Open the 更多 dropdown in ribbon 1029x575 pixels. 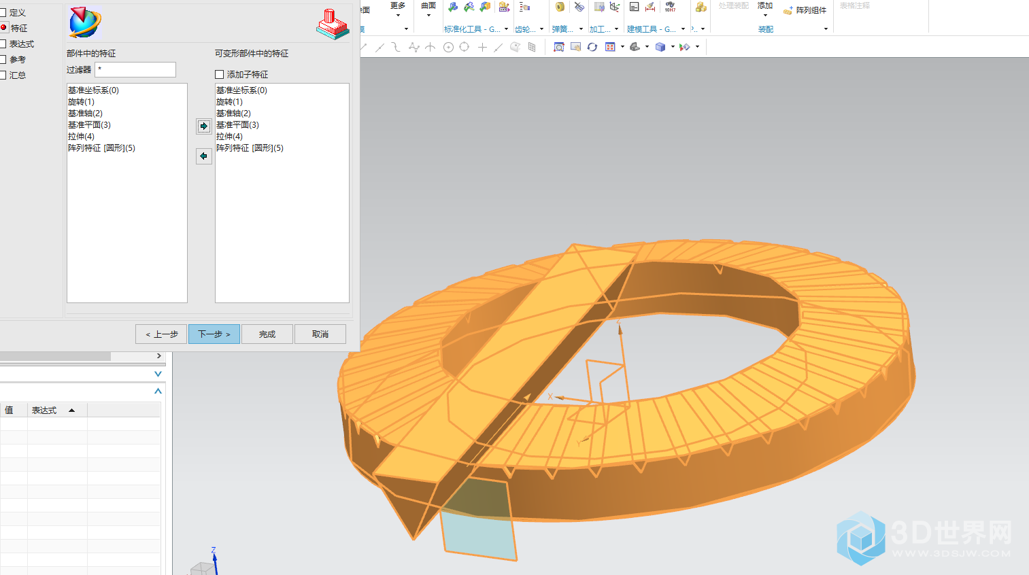tap(398, 9)
